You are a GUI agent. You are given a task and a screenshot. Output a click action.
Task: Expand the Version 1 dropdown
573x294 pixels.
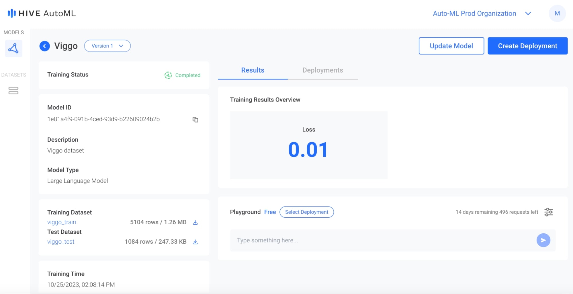[x=107, y=46]
